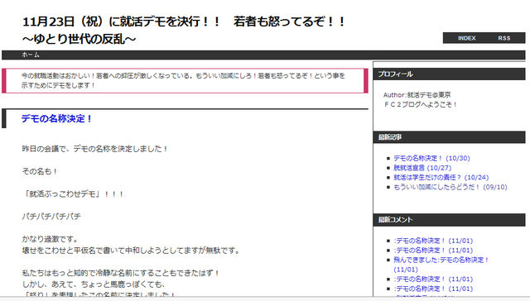Open fourth recent comment :デモの名称決定！ (11/01)
530x301 pixels.
coord(433,279)
